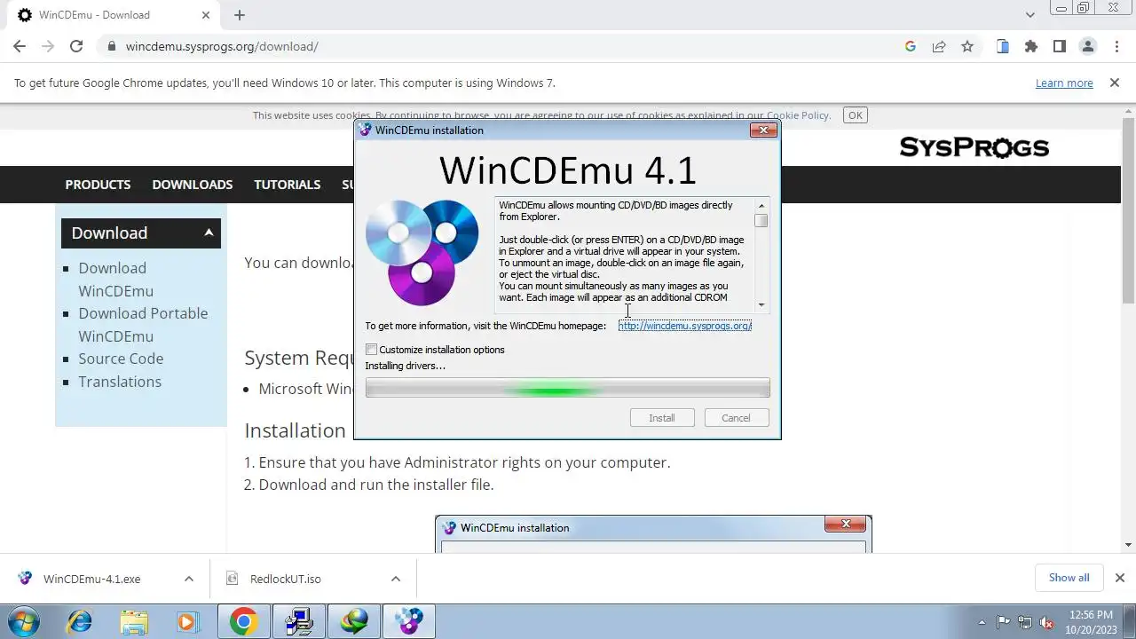Screen dimensions: 1136x639
Task: Toggle Customize installation options checkbox
Action: click(372, 350)
